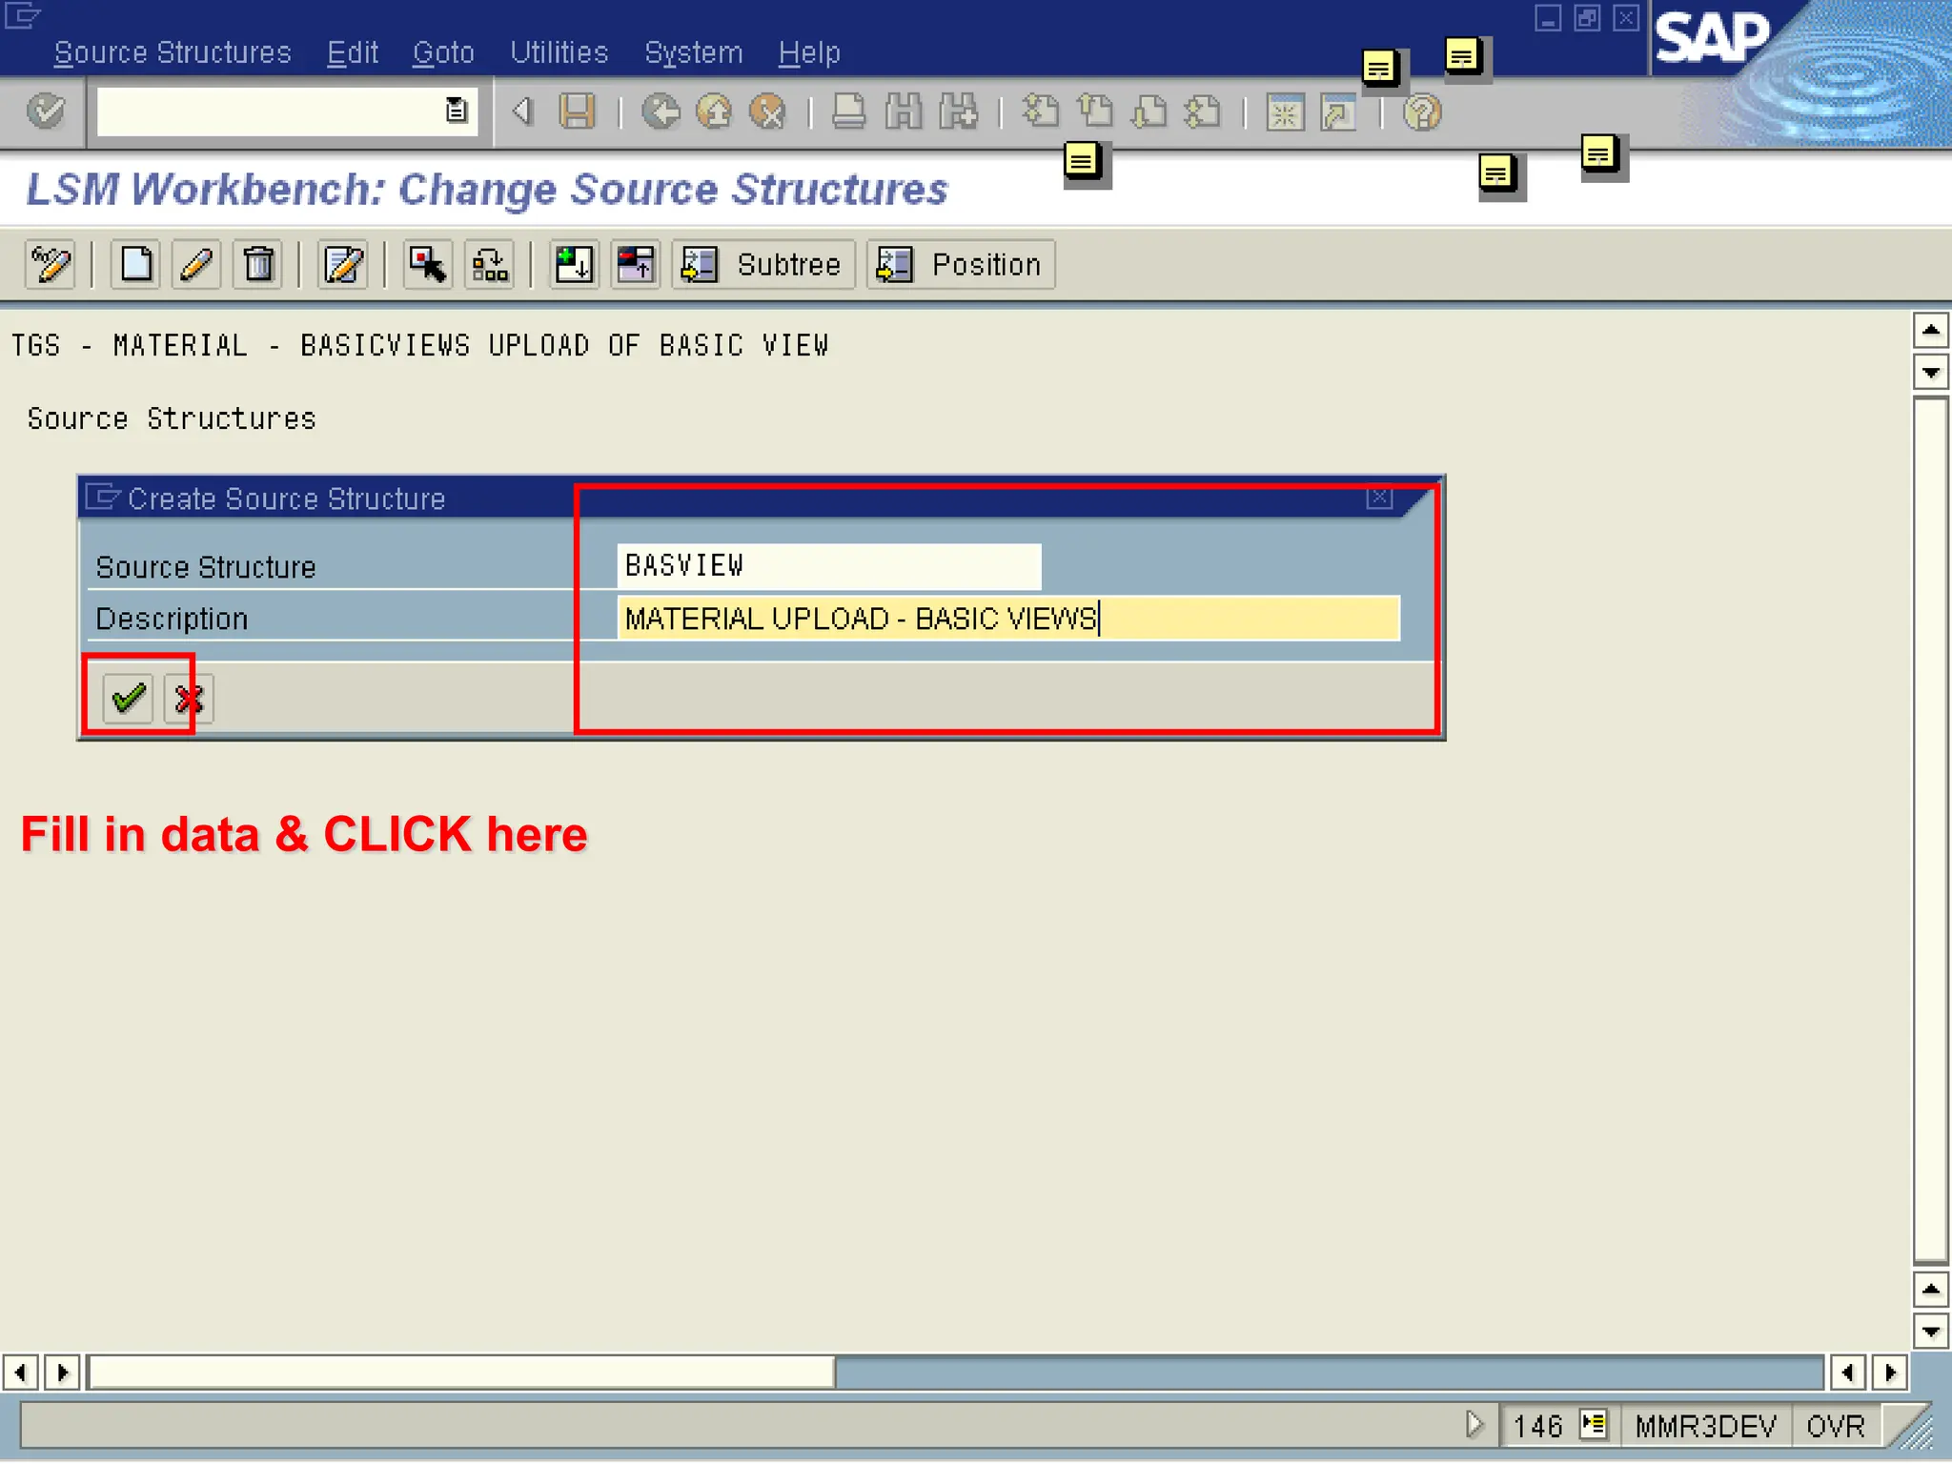Click the Expand subtree icon
Image resolution: width=1952 pixels, height=1464 pixels.
[574, 264]
